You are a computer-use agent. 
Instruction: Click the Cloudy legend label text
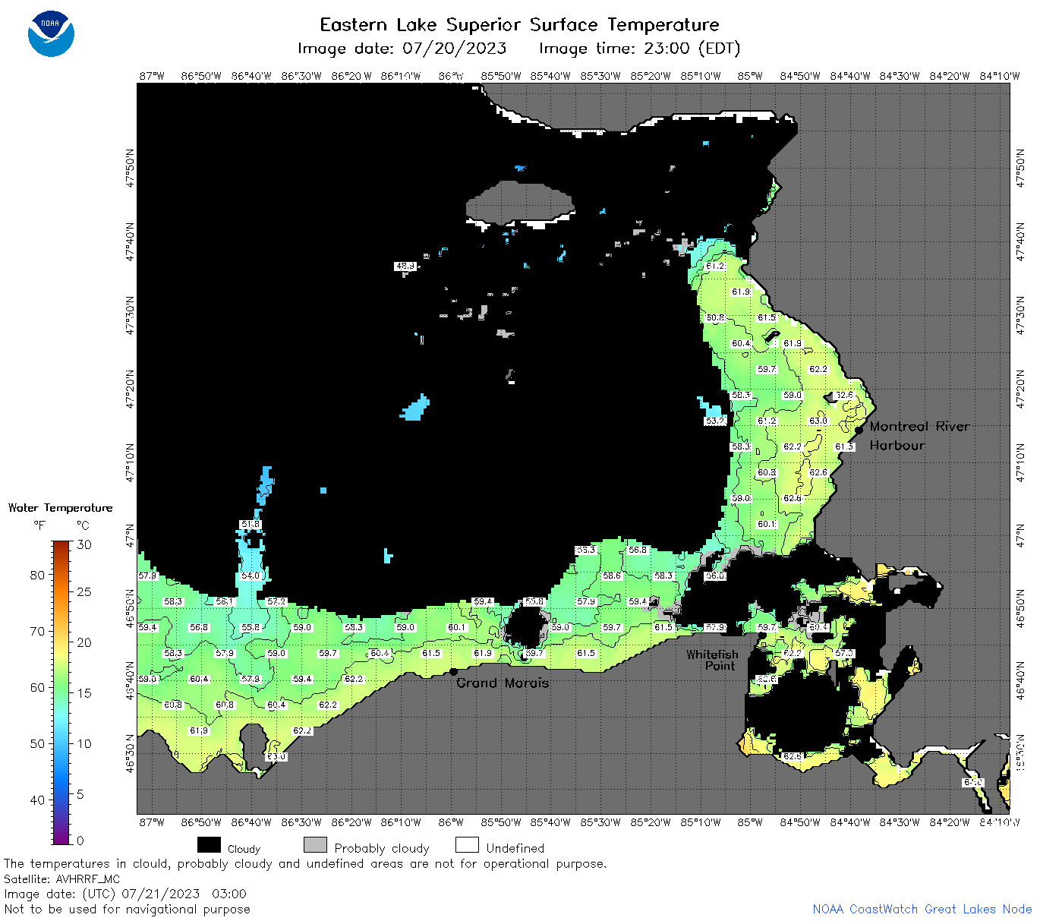tap(244, 849)
